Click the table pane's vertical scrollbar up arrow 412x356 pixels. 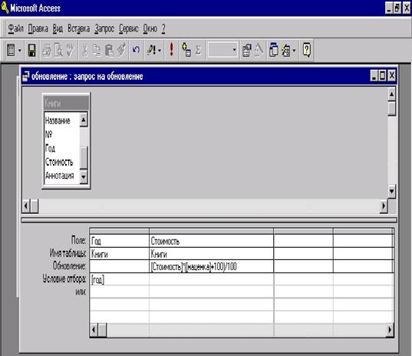(x=391, y=94)
